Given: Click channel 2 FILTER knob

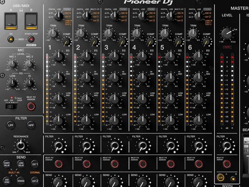Looking at the screenshot, I should [87, 145].
